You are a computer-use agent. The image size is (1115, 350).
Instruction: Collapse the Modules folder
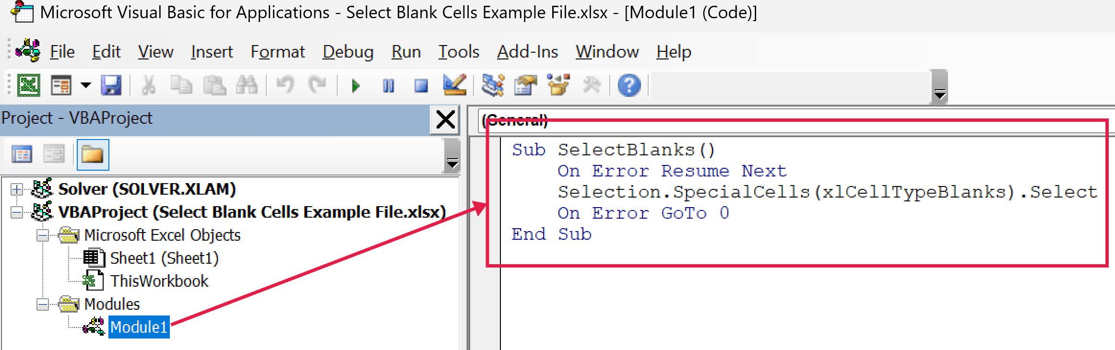coord(43,304)
